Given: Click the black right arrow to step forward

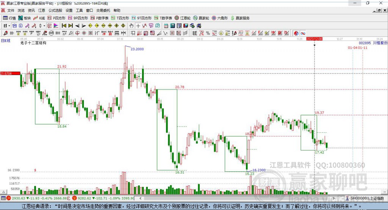Looking at the screenshot, I should coord(84,26).
